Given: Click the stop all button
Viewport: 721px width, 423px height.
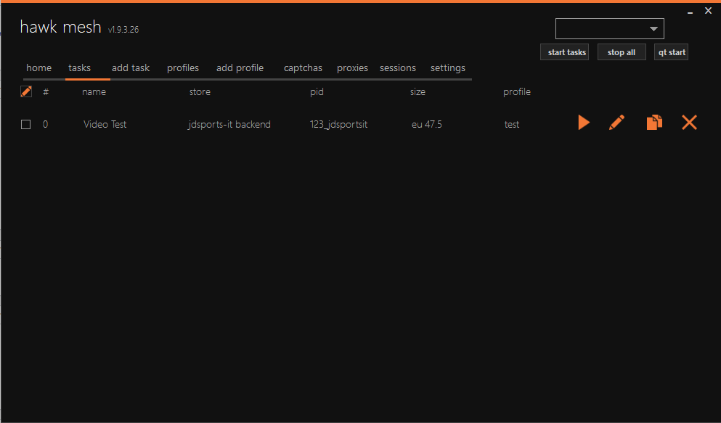Looking at the screenshot, I should [x=622, y=52].
